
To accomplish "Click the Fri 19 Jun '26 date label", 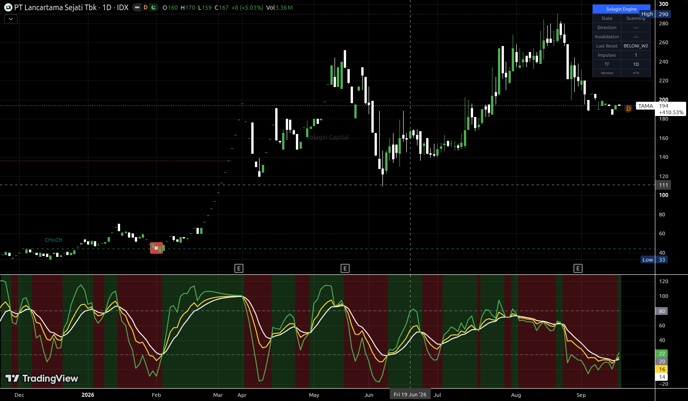I will [410, 395].
